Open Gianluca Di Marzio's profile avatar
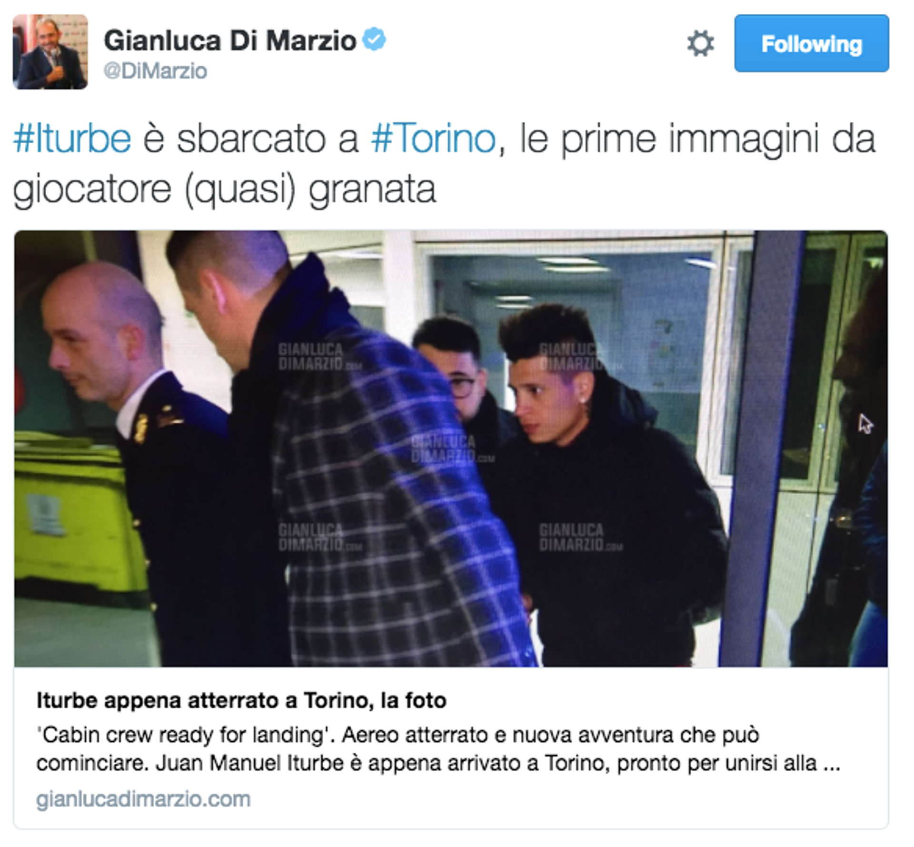Viewport: 914px width, 847px height. click(50, 51)
